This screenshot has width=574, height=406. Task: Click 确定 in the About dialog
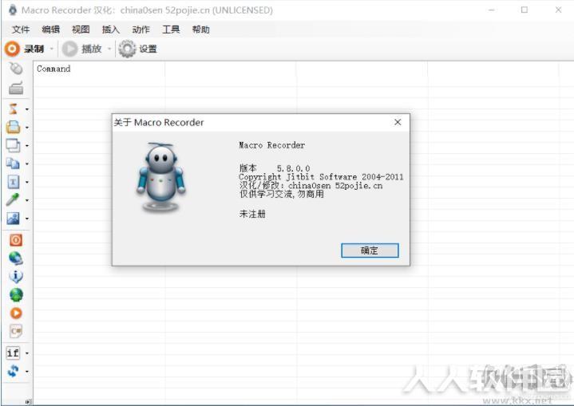coord(370,250)
